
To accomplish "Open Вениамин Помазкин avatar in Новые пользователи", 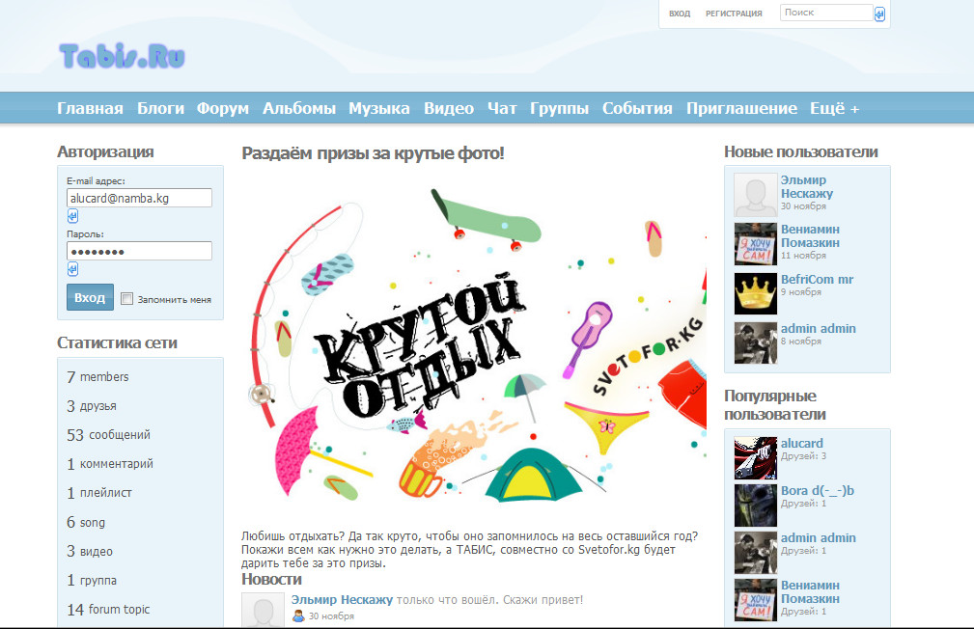I will point(755,244).
